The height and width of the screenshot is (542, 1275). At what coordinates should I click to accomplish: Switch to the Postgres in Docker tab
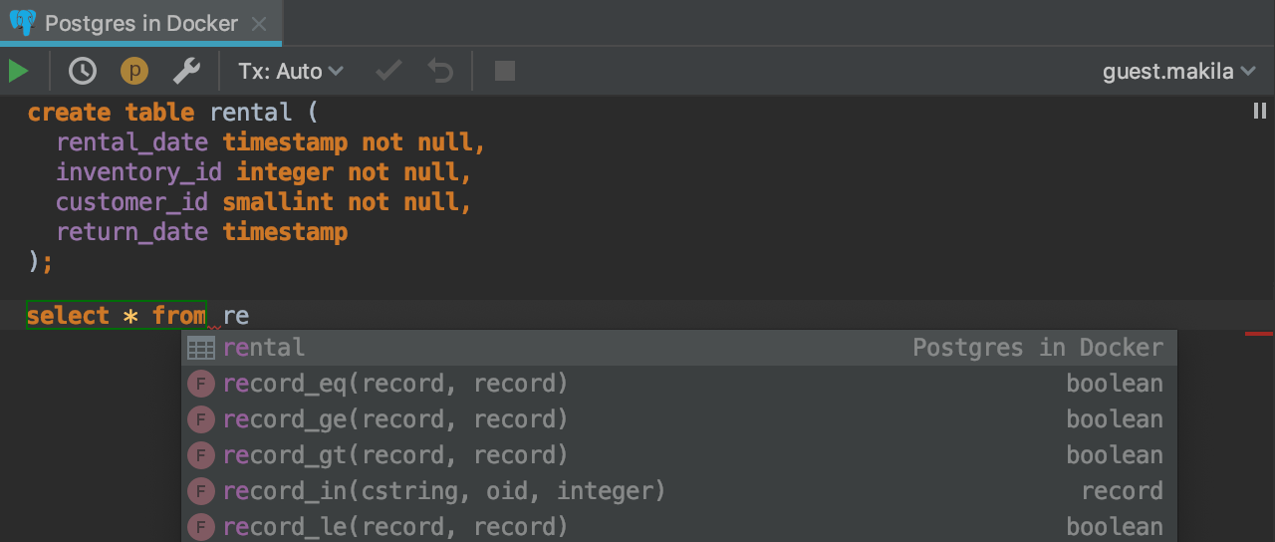141,23
